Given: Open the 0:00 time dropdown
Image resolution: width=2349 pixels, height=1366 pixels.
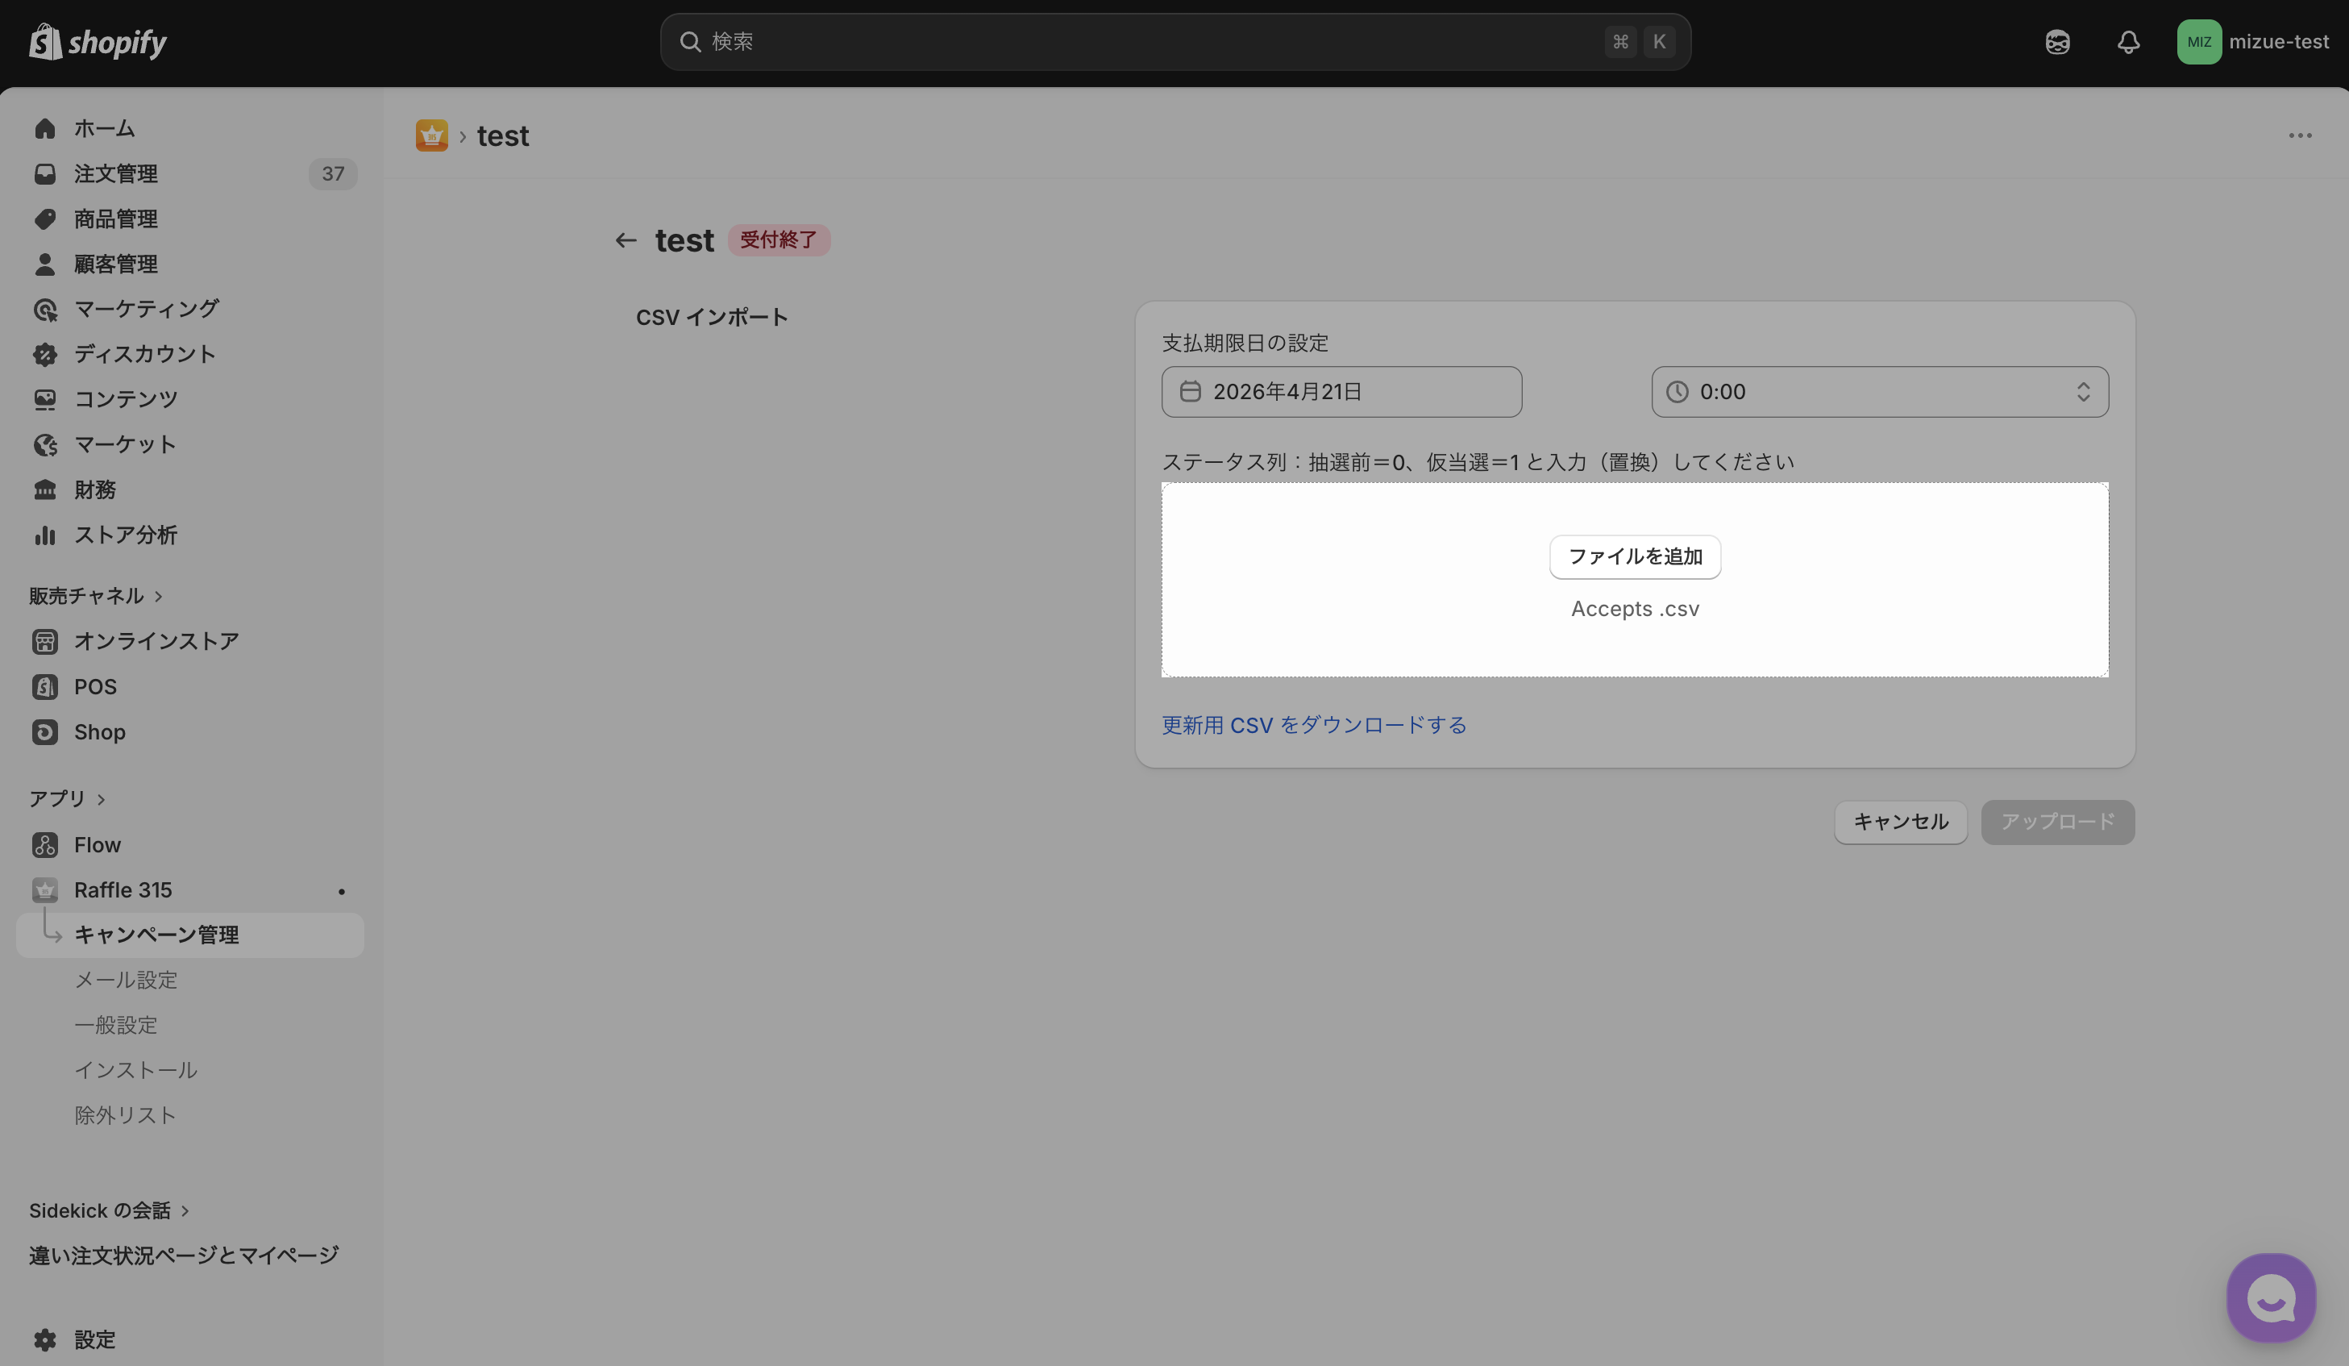Looking at the screenshot, I should coord(1880,392).
